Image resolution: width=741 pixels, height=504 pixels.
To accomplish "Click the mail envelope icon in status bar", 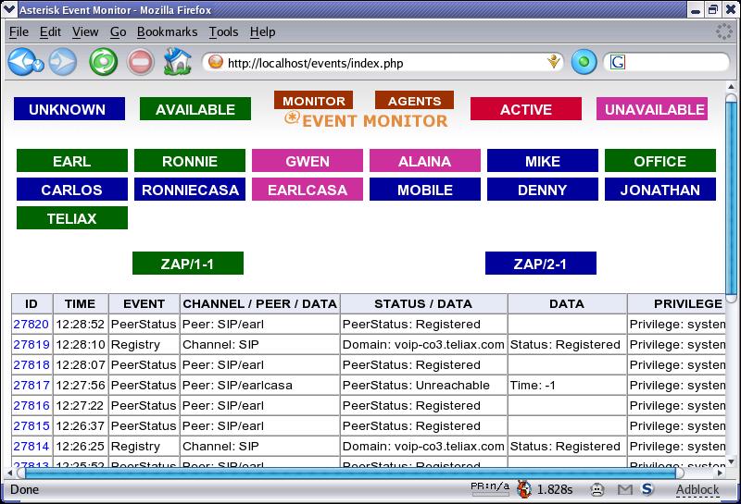I will point(625,489).
